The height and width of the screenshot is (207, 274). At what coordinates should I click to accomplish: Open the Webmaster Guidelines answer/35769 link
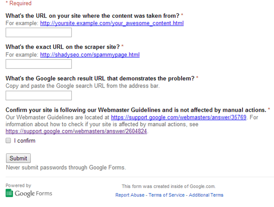[178, 117]
